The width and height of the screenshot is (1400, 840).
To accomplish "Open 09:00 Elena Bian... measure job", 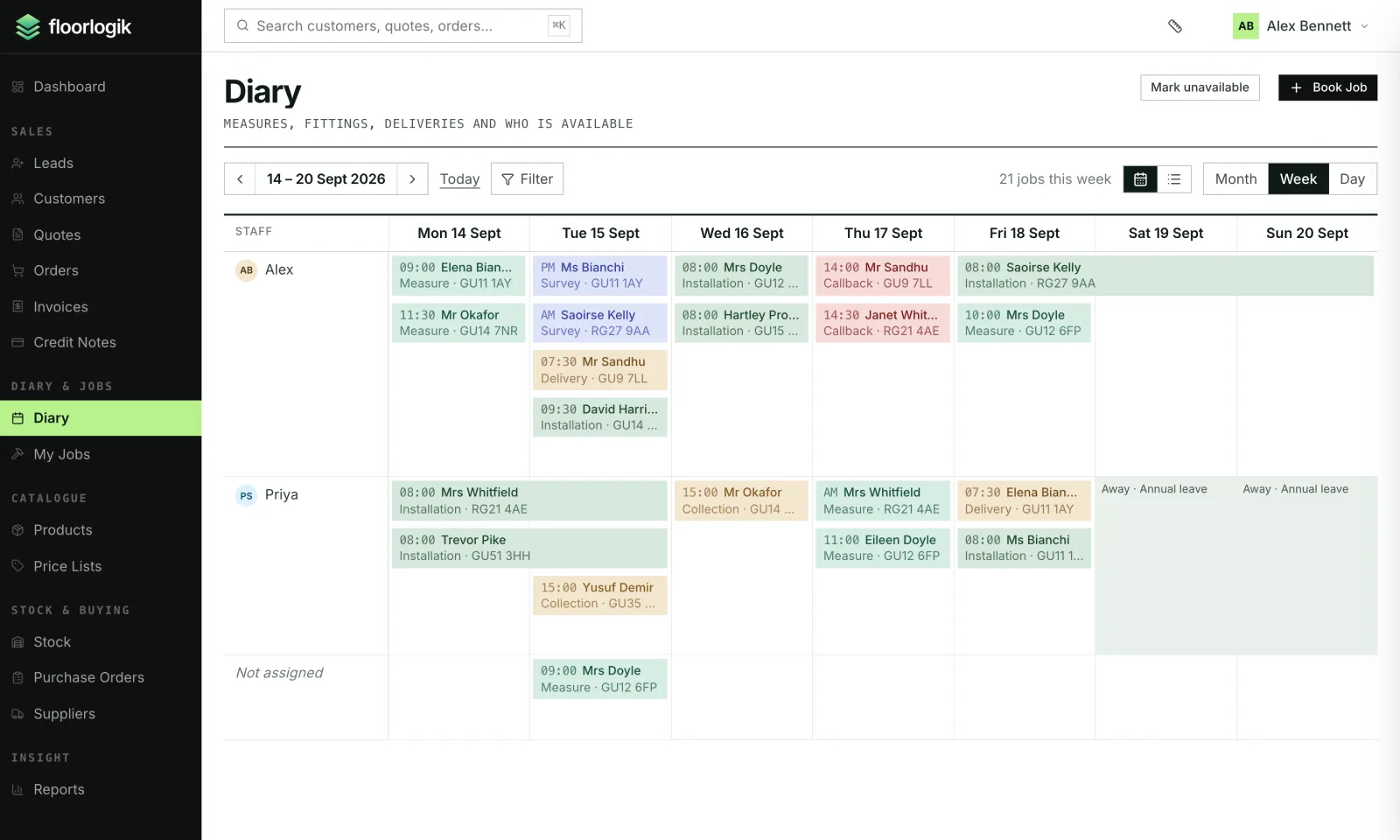I will pos(458,276).
